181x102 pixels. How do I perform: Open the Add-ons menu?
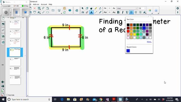point(36,5)
